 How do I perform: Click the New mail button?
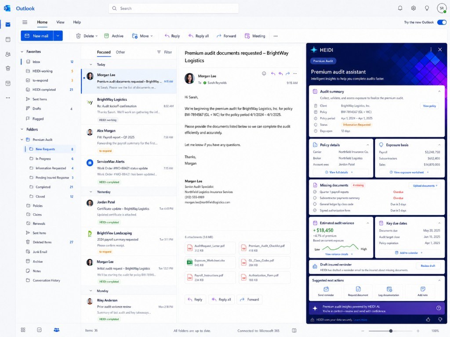click(37, 36)
